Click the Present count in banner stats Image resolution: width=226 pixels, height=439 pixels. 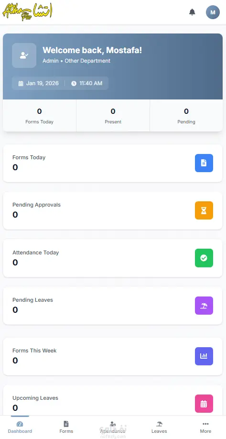click(113, 116)
